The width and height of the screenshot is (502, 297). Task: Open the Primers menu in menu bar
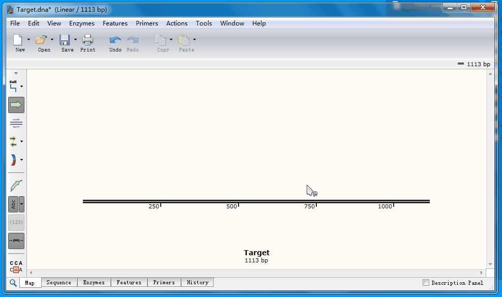[146, 23]
